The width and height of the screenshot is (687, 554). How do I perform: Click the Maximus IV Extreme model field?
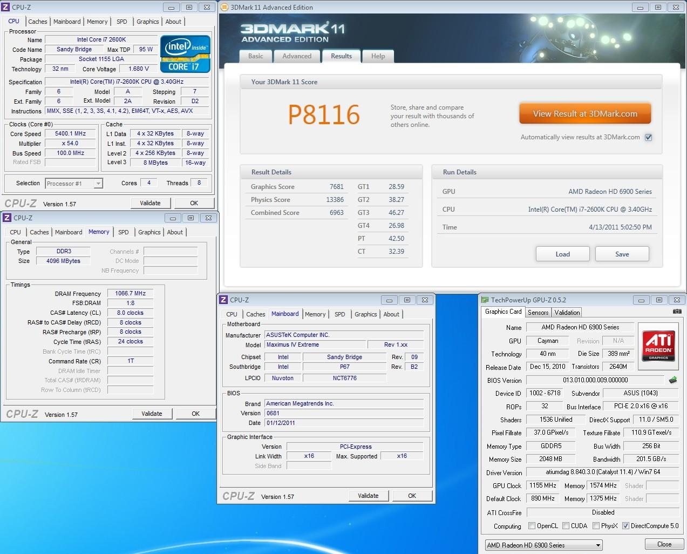coord(315,345)
